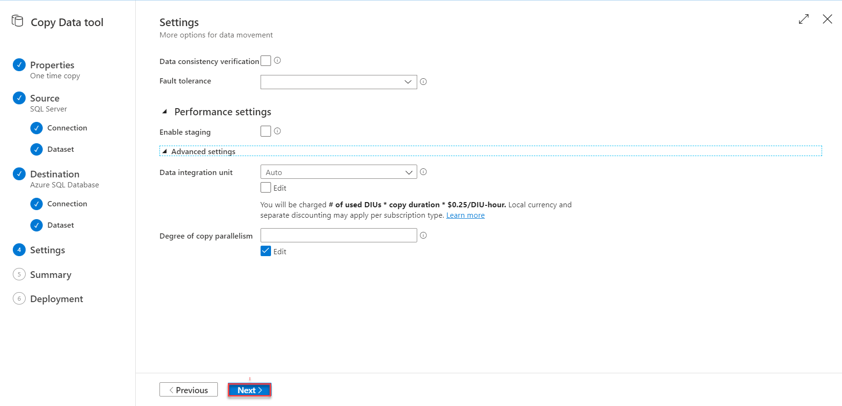Click the Degree of copy parallelism info icon
The width and height of the screenshot is (842, 406).
[x=423, y=235]
